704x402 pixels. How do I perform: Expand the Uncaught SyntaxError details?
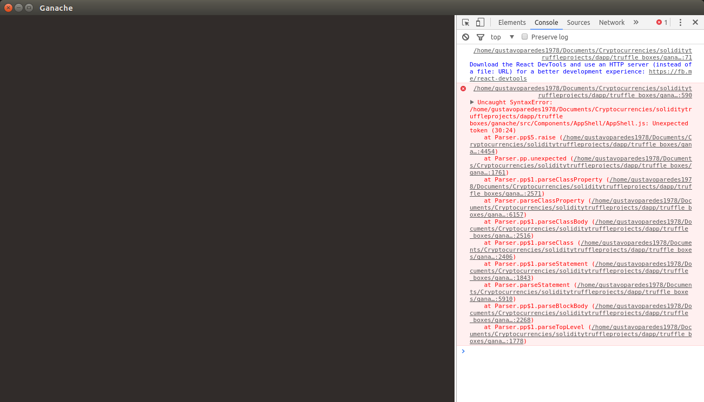pos(471,102)
